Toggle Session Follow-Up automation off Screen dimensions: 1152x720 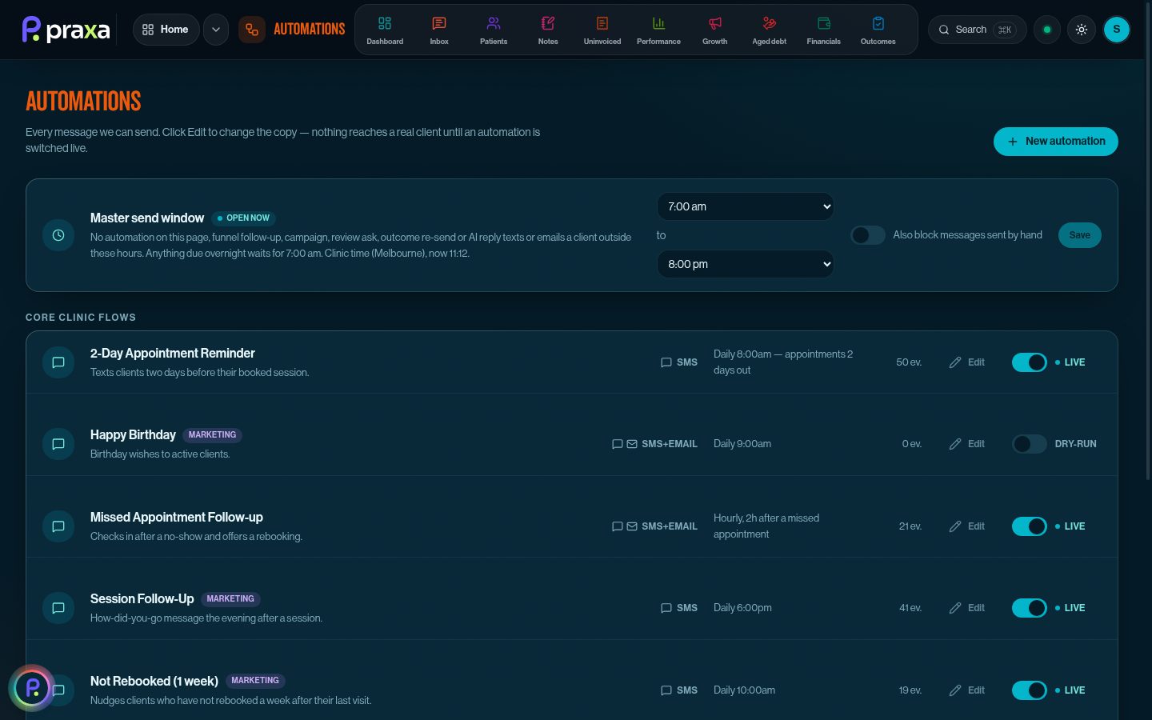pyautogui.click(x=1030, y=608)
